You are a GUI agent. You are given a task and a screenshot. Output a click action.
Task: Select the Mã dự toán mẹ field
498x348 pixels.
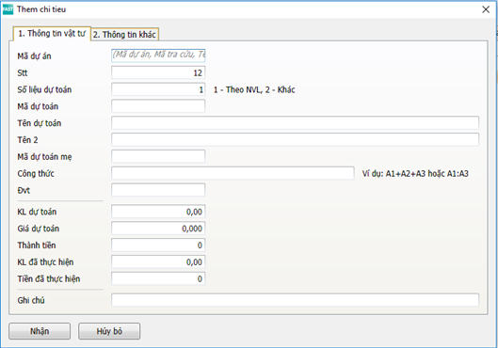(x=158, y=157)
